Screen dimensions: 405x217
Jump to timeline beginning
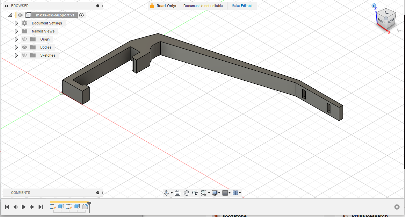tap(7, 207)
